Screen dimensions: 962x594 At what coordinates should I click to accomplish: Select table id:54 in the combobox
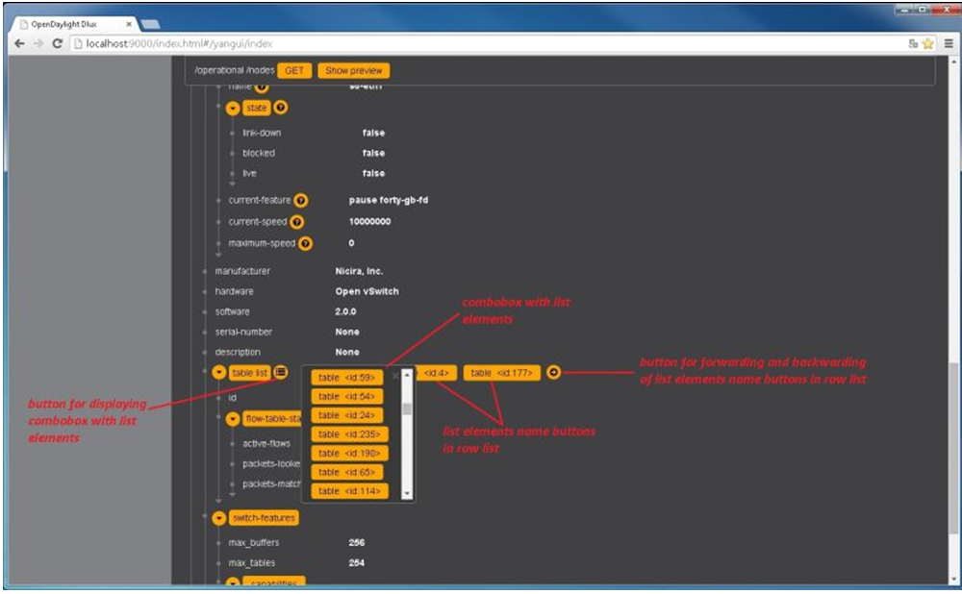346,397
